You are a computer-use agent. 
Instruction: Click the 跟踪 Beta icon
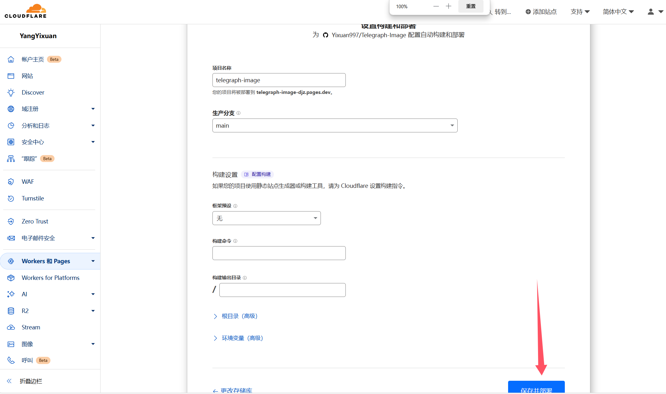11,159
